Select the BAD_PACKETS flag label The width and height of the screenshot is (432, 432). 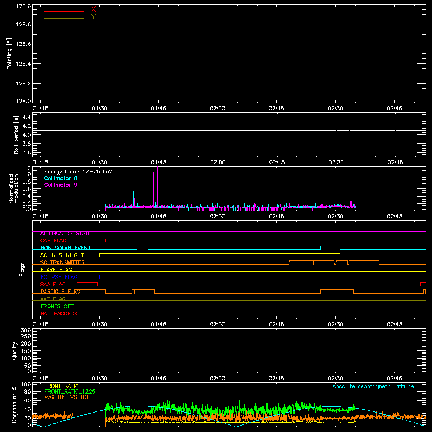tap(59, 314)
